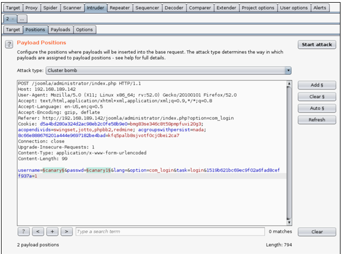Click the Start attack button

click(317, 45)
